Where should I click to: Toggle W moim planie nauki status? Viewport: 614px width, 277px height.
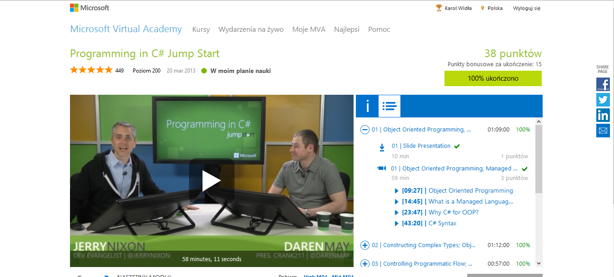[x=236, y=71]
